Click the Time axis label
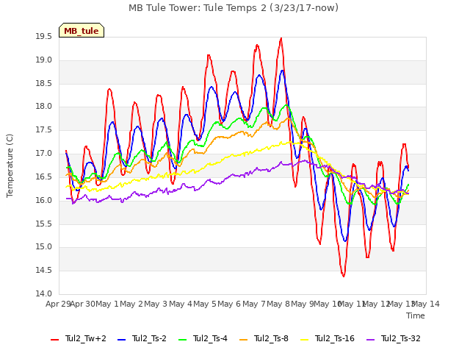 416,315
